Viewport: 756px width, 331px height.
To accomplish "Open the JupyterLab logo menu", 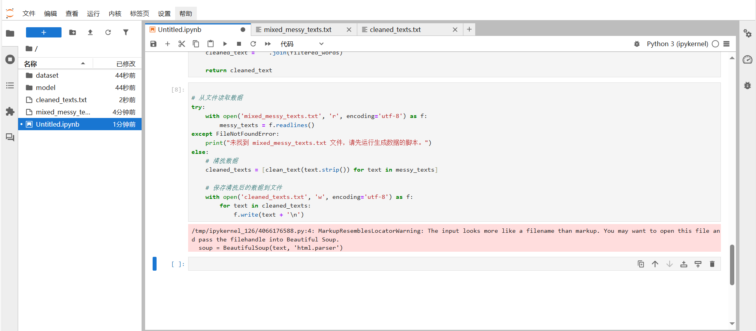I will tap(10, 13).
